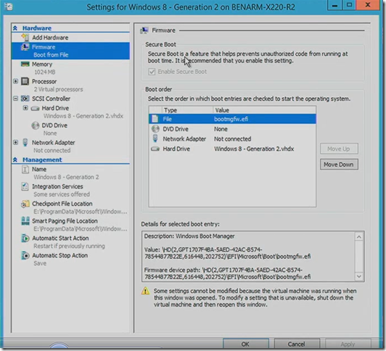Select 'Not connected' value in boot order
Image resolution: width=386 pixels, height=351 pixels.
pyautogui.click(x=232, y=139)
